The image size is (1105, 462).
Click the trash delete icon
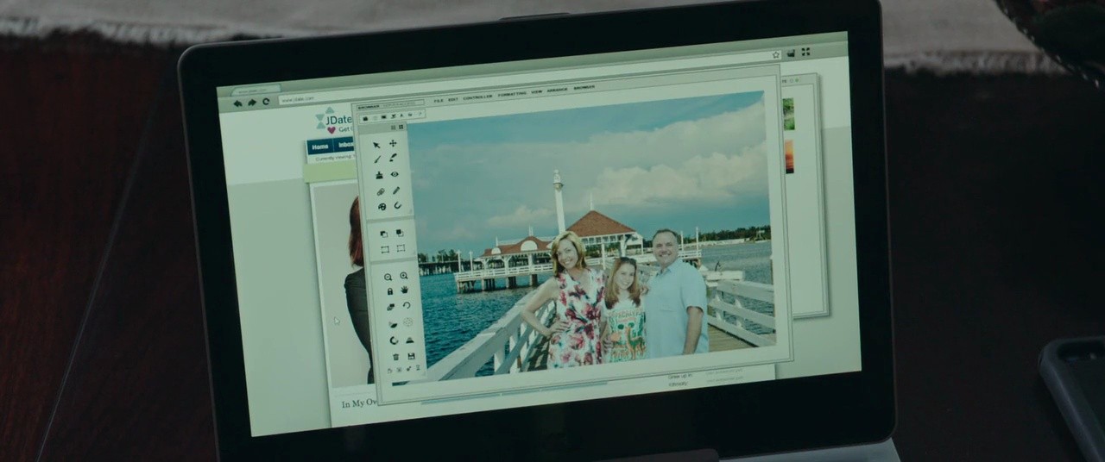coord(395,356)
